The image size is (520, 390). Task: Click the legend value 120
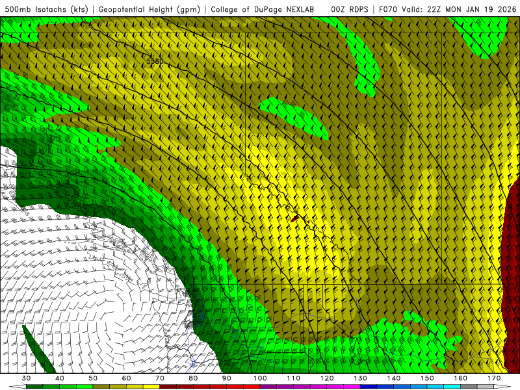coord(327,378)
